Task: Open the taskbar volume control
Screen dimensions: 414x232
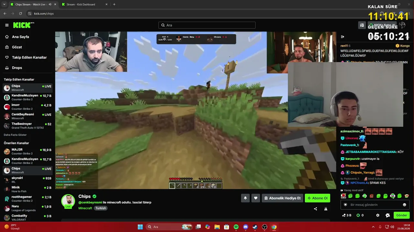Action: click(393, 227)
